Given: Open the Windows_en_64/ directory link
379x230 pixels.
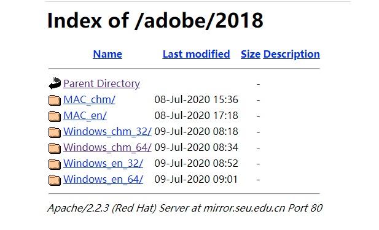Looking at the screenshot, I should [103, 179].
